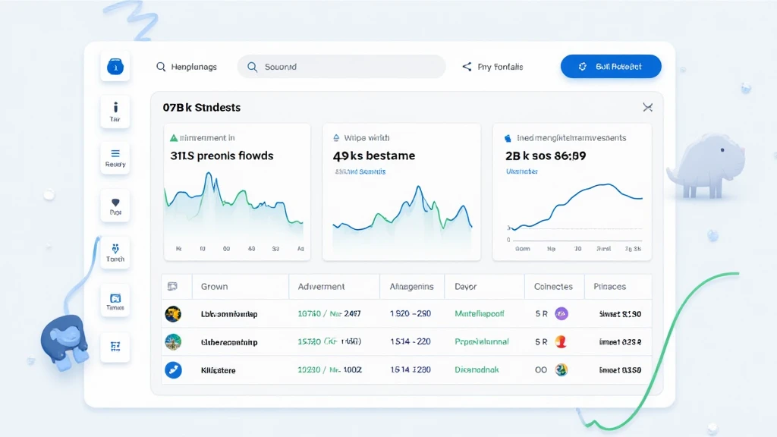This screenshot has height=437, width=777.
Task: Click the blue bucket logo icon in the sidebar
Action: (x=115, y=67)
